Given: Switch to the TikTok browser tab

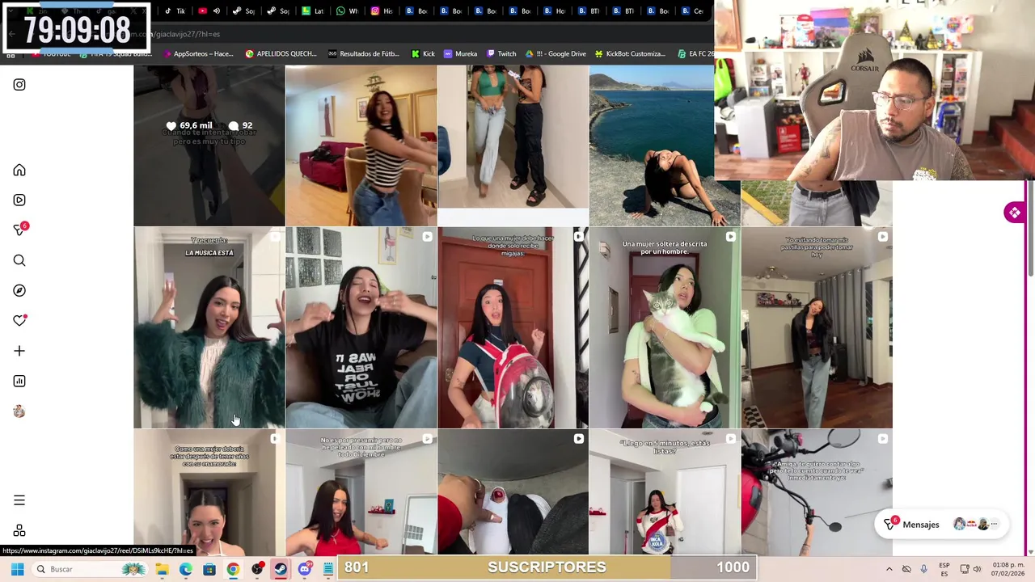Looking at the screenshot, I should 175,11.
